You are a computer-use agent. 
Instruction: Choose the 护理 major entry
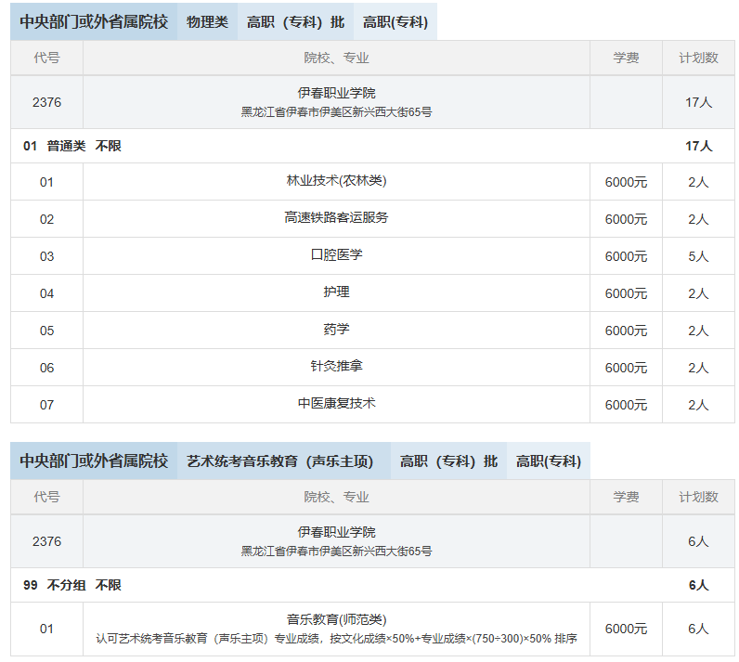pos(336,292)
